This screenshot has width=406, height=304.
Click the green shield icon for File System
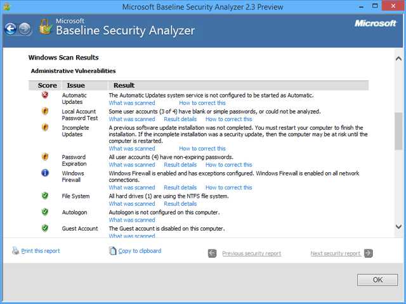click(x=45, y=196)
